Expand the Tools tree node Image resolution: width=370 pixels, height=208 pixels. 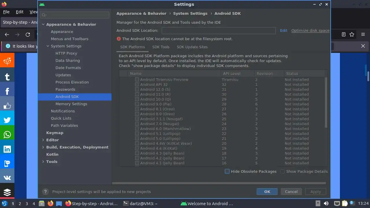[43, 161]
